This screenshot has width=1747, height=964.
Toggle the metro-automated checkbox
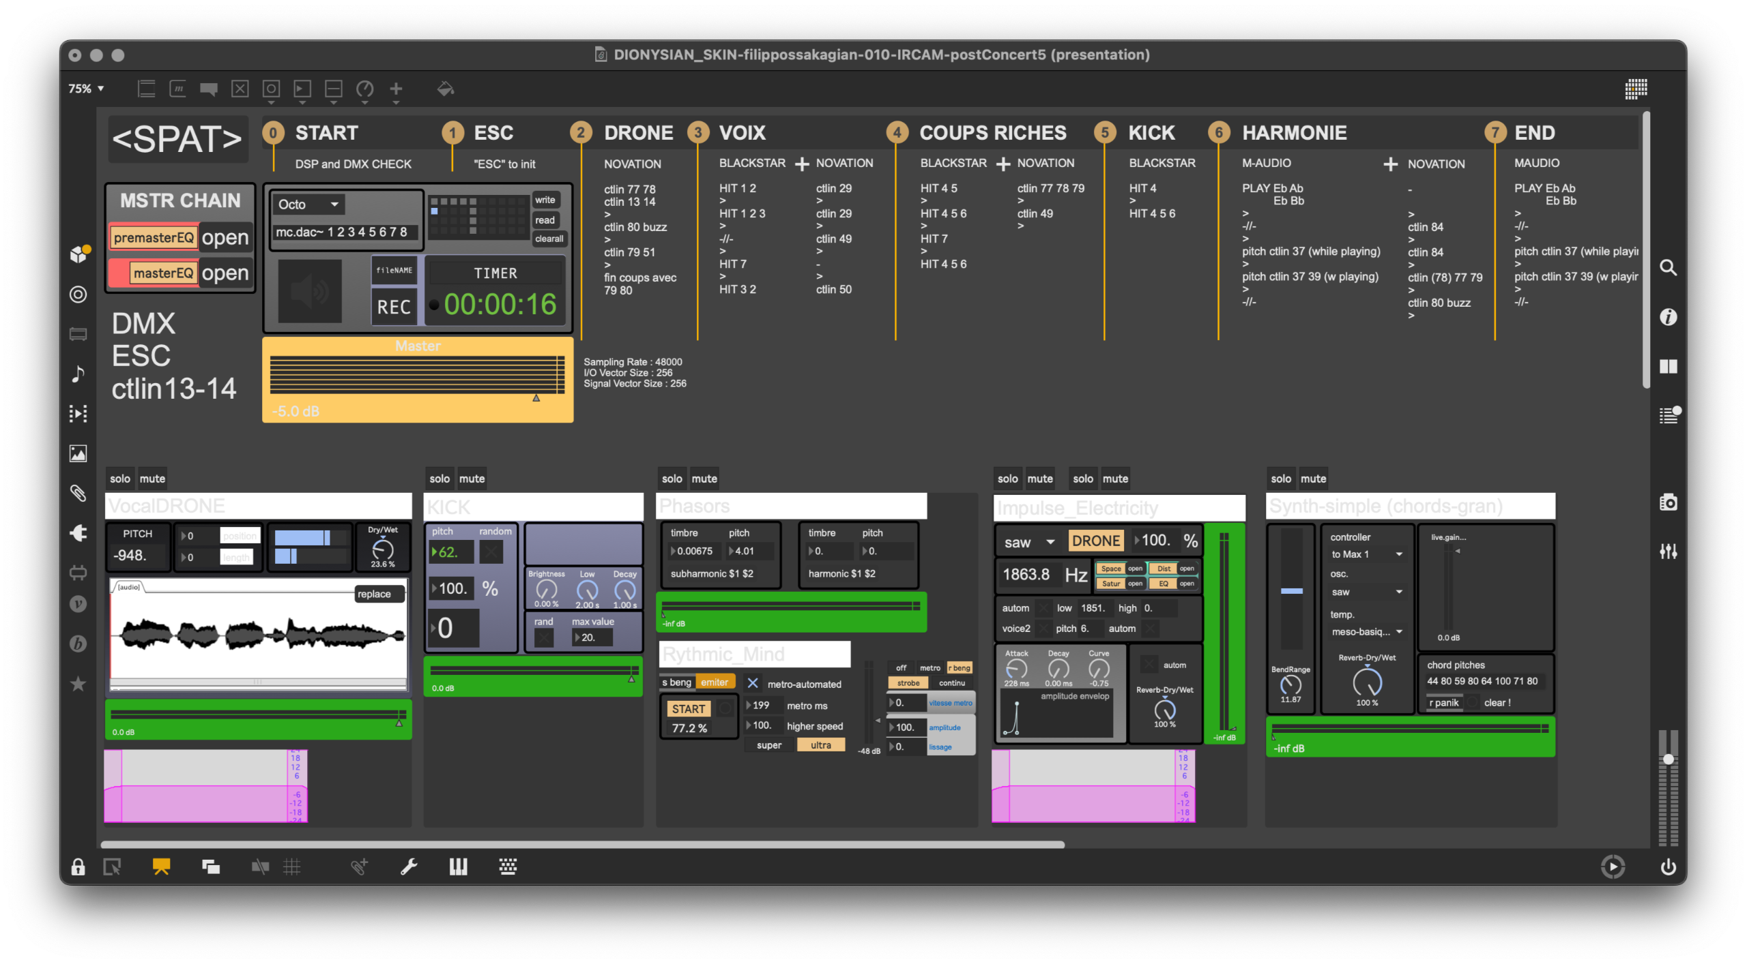pyautogui.click(x=752, y=683)
